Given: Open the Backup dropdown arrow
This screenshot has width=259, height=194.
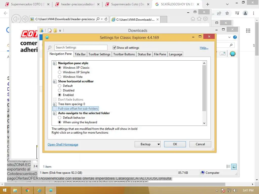Looking at the screenshot, I should pos(159,144).
